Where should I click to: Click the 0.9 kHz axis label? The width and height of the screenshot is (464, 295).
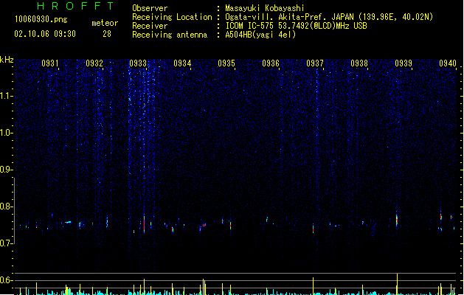click(x=7, y=170)
